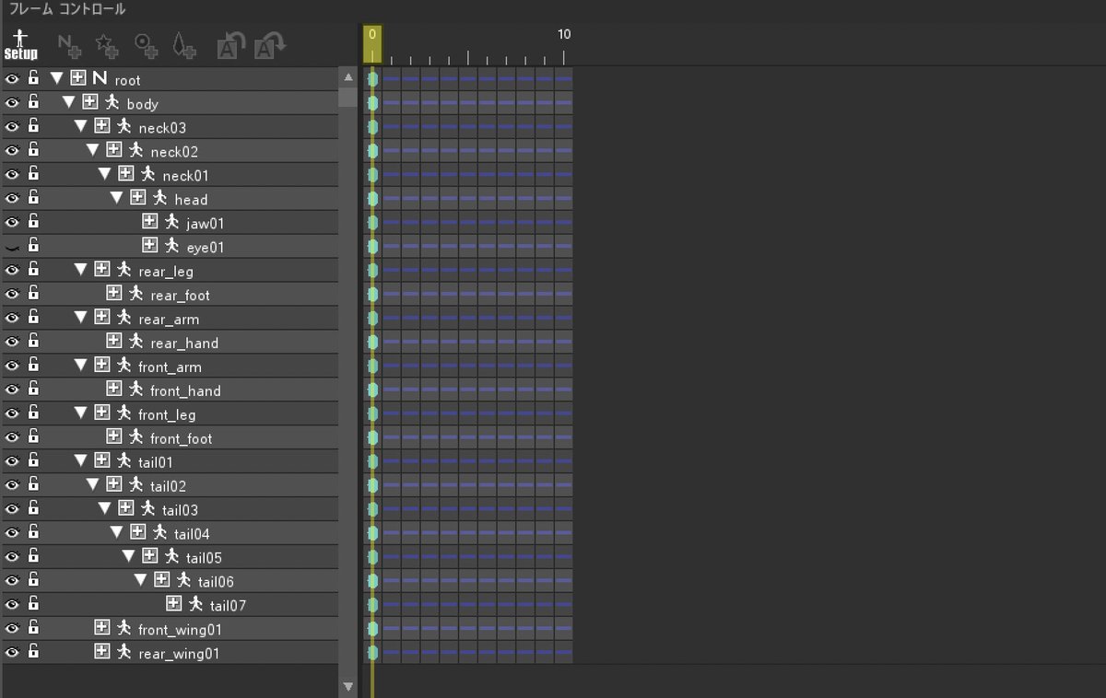Image resolution: width=1106 pixels, height=698 pixels.
Task: Select the front_hand row label
Action: [185, 391]
